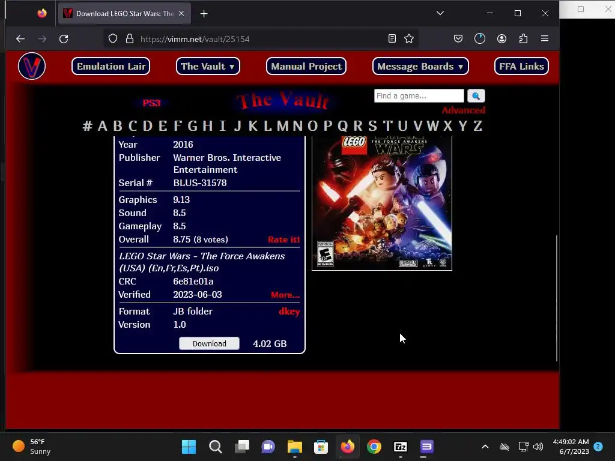Open Firefox account icon
Viewport: 615px width, 461px height.
501,38
